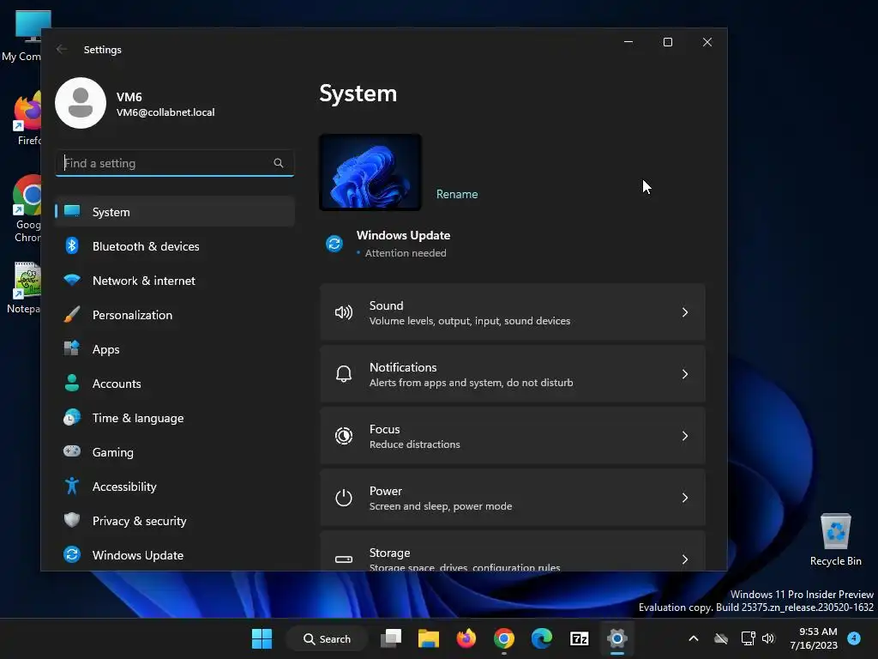Open the Windows Start menu
Image resolution: width=878 pixels, height=659 pixels.
click(262, 638)
